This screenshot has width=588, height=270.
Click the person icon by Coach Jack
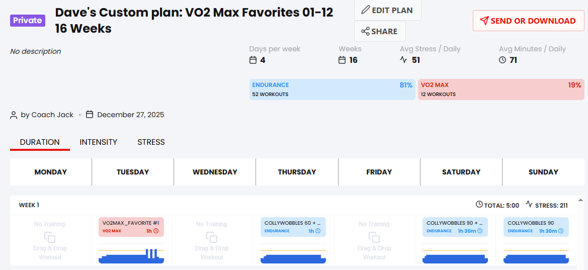pyautogui.click(x=14, y=115)
